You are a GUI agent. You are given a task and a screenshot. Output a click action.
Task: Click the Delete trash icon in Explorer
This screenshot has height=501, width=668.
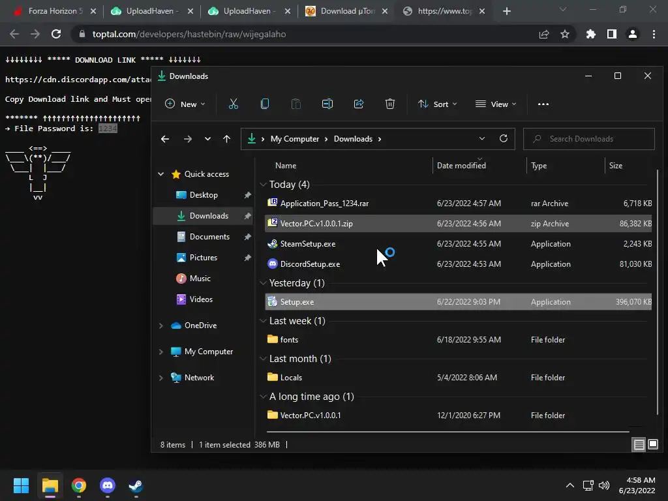390,104
